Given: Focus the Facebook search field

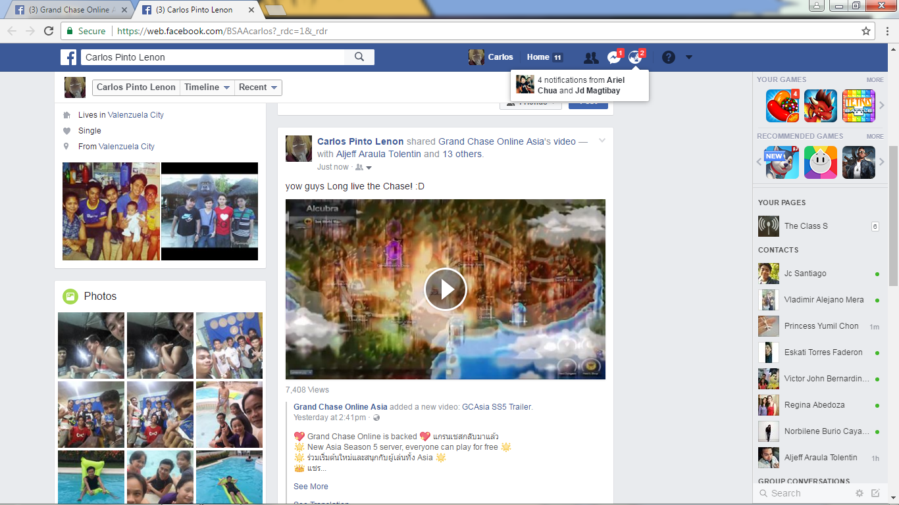Looking at the screenshot, I should [x=213, y=57].
